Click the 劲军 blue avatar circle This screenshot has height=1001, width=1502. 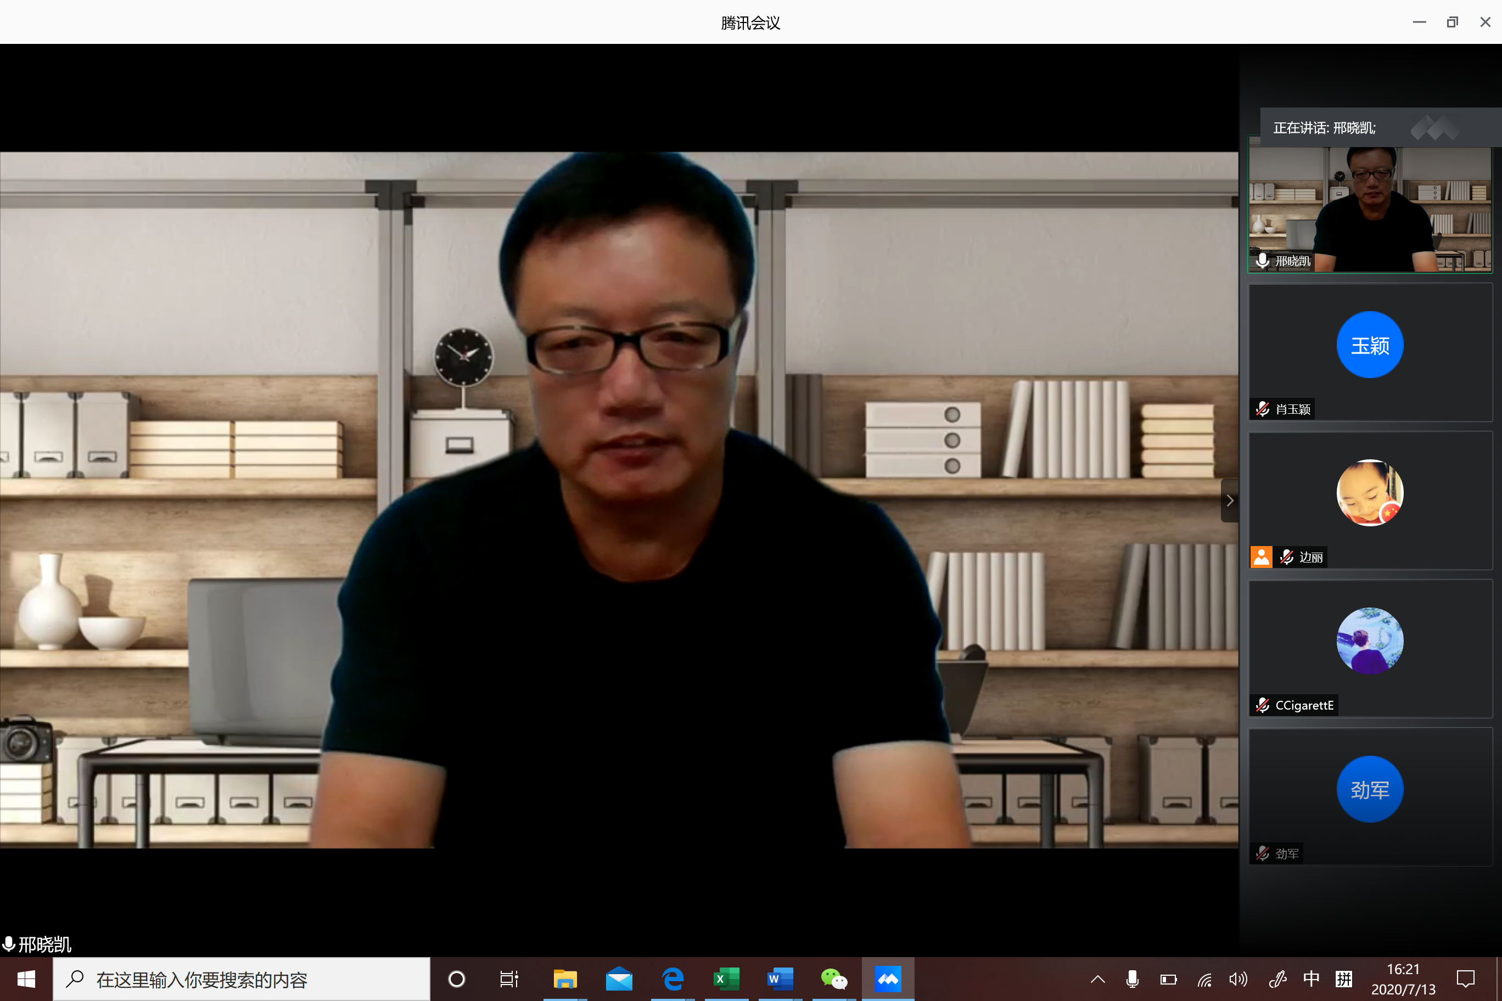(1369, 789)
